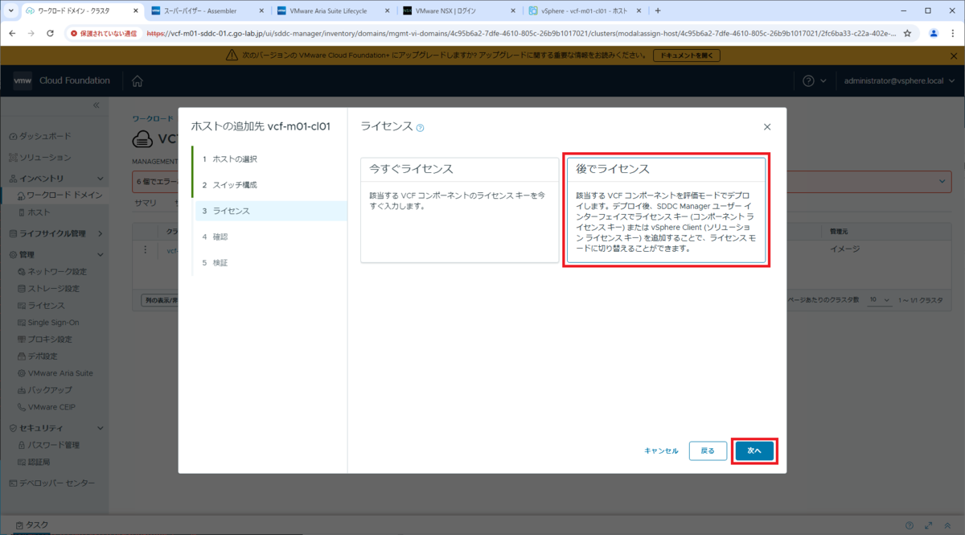Expand the tasks panel icon at bottom
Image resolution: width=965 pixels, height=535 pixels.
click(x=929, y=525)
